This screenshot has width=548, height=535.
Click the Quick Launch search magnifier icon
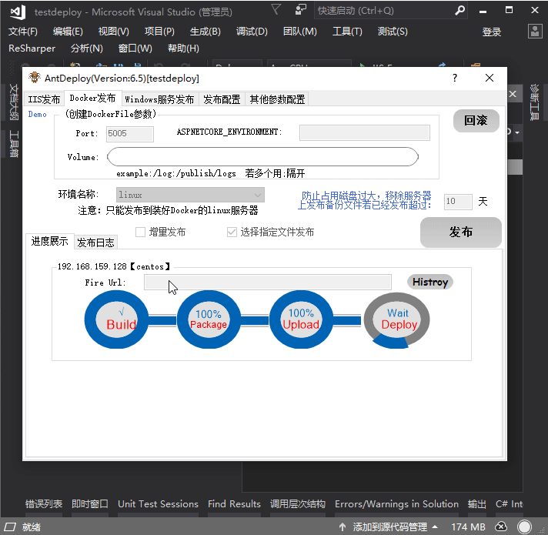(459, 11)
